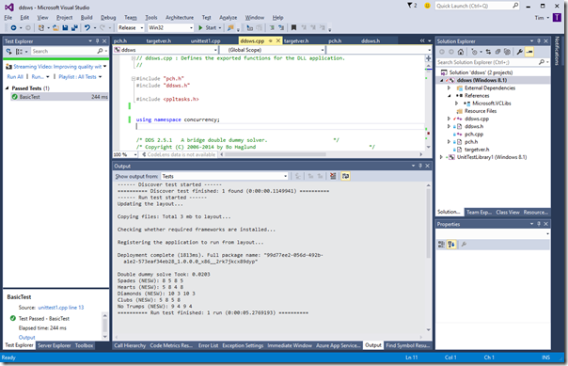
Task: Click the Start debugging play icon
Action: (x=200, y=27)
